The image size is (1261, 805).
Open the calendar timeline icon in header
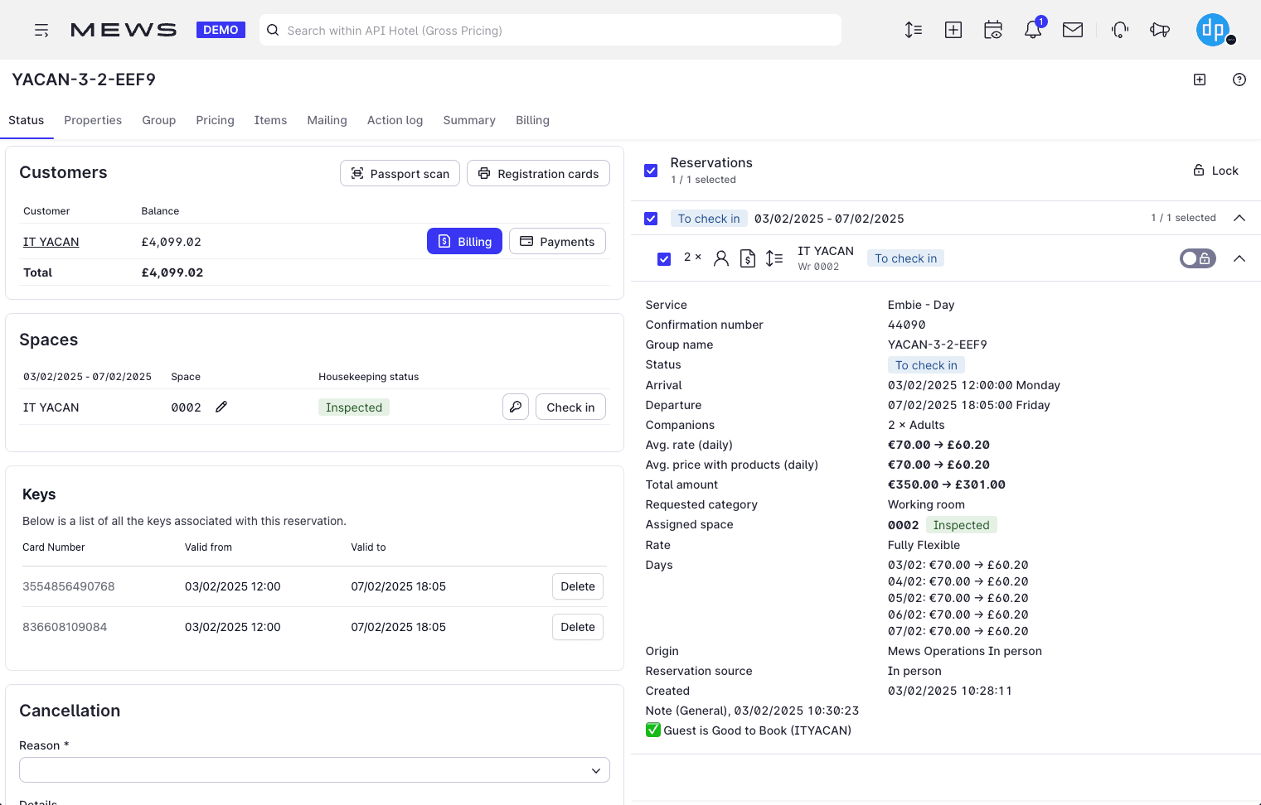[x=992, y=31]
